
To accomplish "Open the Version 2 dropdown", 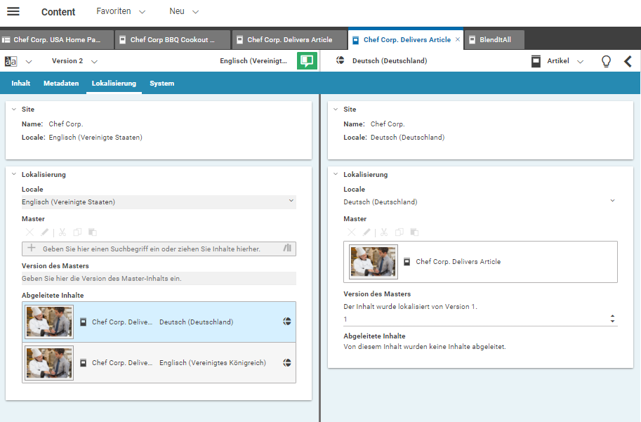I will tap(74, 61).
